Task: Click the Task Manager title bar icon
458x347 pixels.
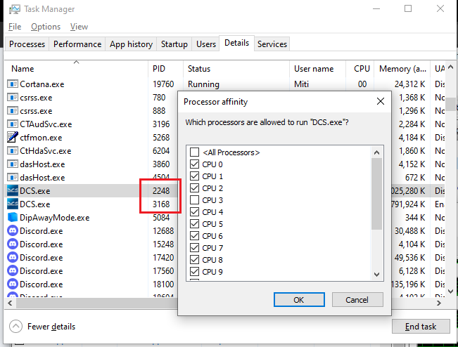Action: click(x=15, y=9)
